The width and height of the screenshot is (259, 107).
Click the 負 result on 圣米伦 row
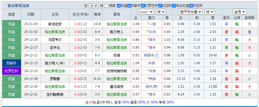point(226,48)
